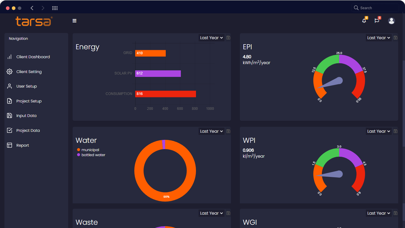This screenshot has width=405, height=228.
Task: Click the flag alerts icon
Action: [377, 21]
